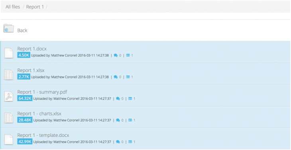This screenshot has width=291, height=150.
Task: Go Back to the parent folder
Action: [x=22, y=30]
